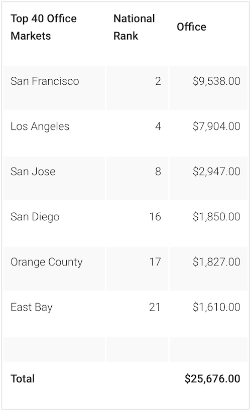Click San Diego's rank value 16
Screen dimensions: 251x411
(155, 217)
